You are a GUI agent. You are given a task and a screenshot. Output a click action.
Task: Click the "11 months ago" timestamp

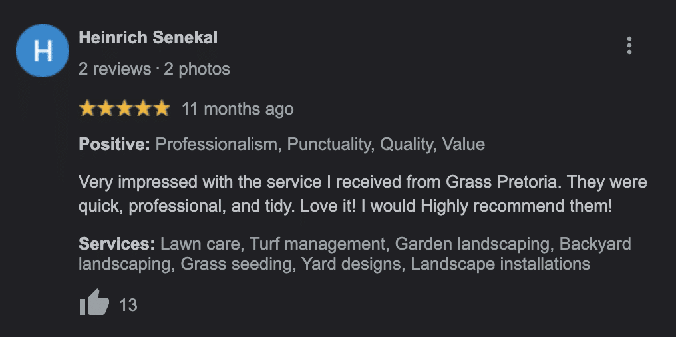pyautogui.click(x=237, y=109)
